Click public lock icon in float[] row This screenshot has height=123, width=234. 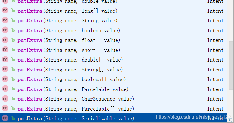click(x=13, y=40)
